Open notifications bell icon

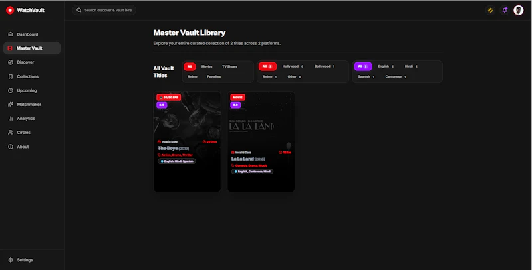pyautogui.click(x=505, y=10)
